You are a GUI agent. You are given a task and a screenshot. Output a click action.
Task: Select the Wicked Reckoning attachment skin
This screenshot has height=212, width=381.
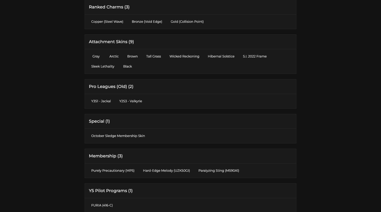click(184, 56)
